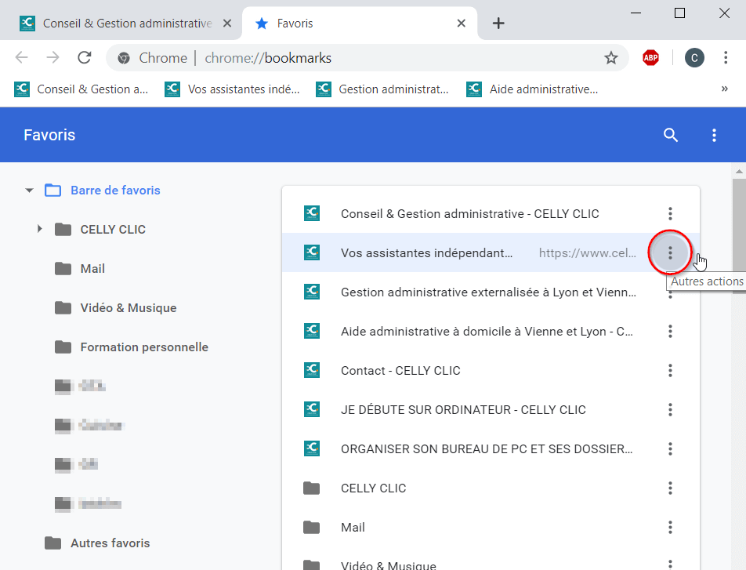The image size is (746, 570).
Task: Show hidden bookmarks bar overflow chevron
Action: click(x=724, y=89)
